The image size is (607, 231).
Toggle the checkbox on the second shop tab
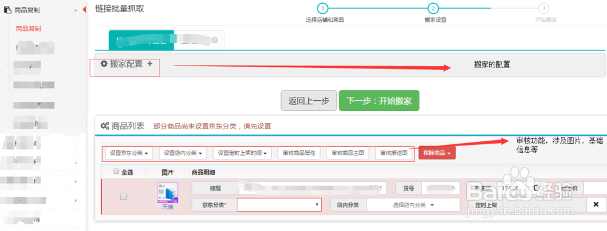click(x=215, y=39)
